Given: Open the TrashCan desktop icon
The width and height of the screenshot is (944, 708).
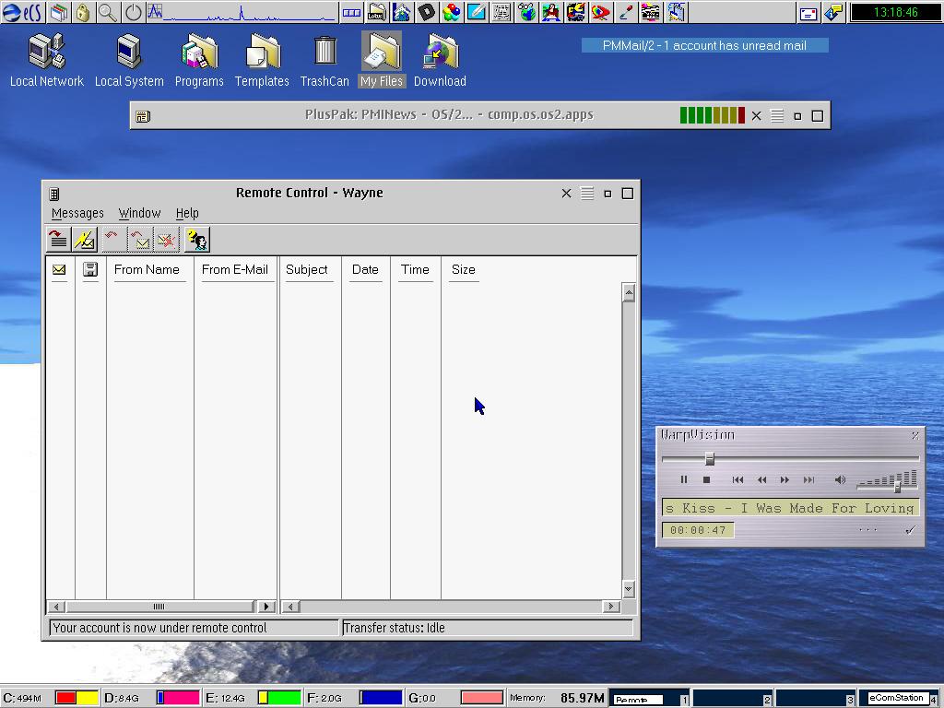Looking at the screenshot, I should click(324, 61).
